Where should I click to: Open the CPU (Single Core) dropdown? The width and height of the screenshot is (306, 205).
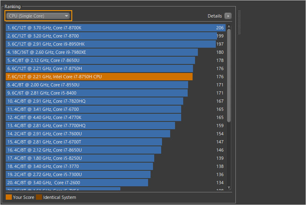tap(38, 16)
